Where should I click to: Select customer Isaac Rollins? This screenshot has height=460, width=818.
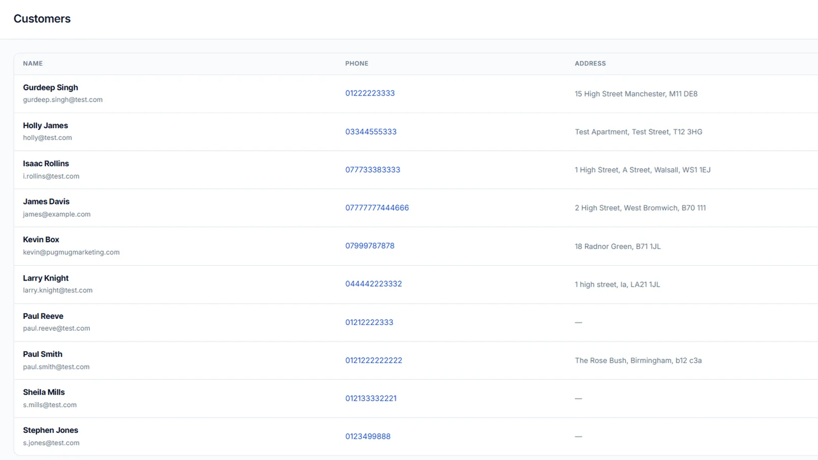pos(46,164)
